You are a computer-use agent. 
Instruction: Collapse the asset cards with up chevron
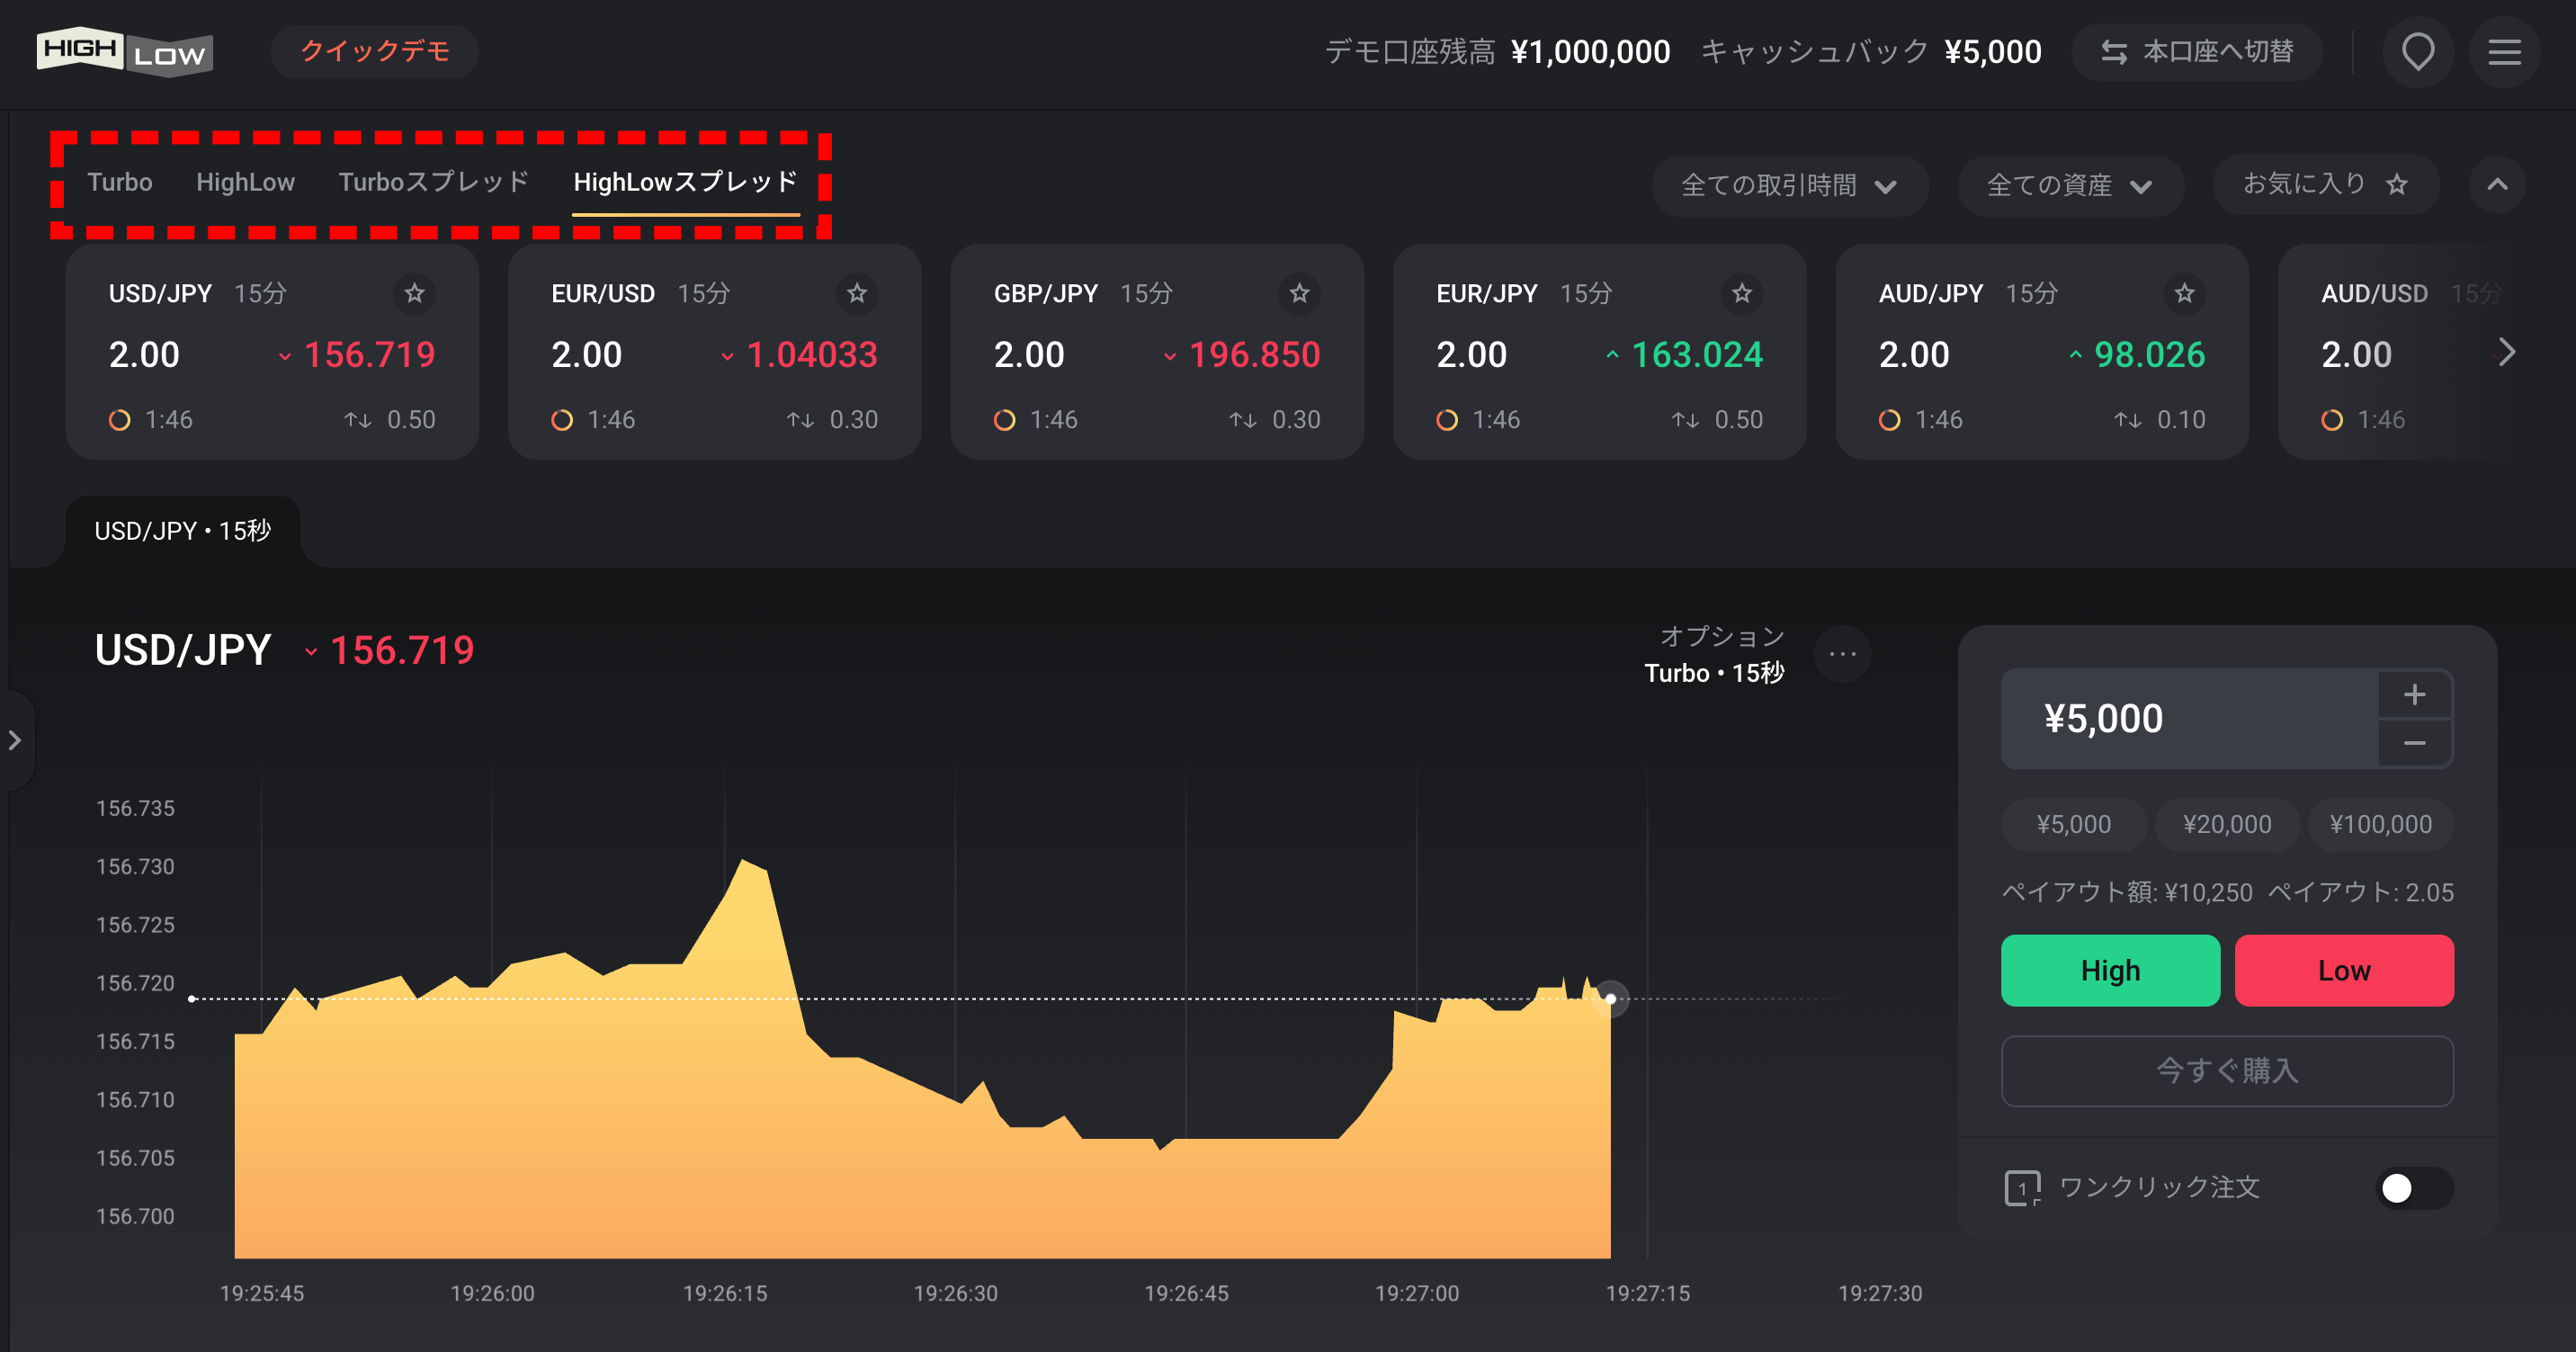2497,185
